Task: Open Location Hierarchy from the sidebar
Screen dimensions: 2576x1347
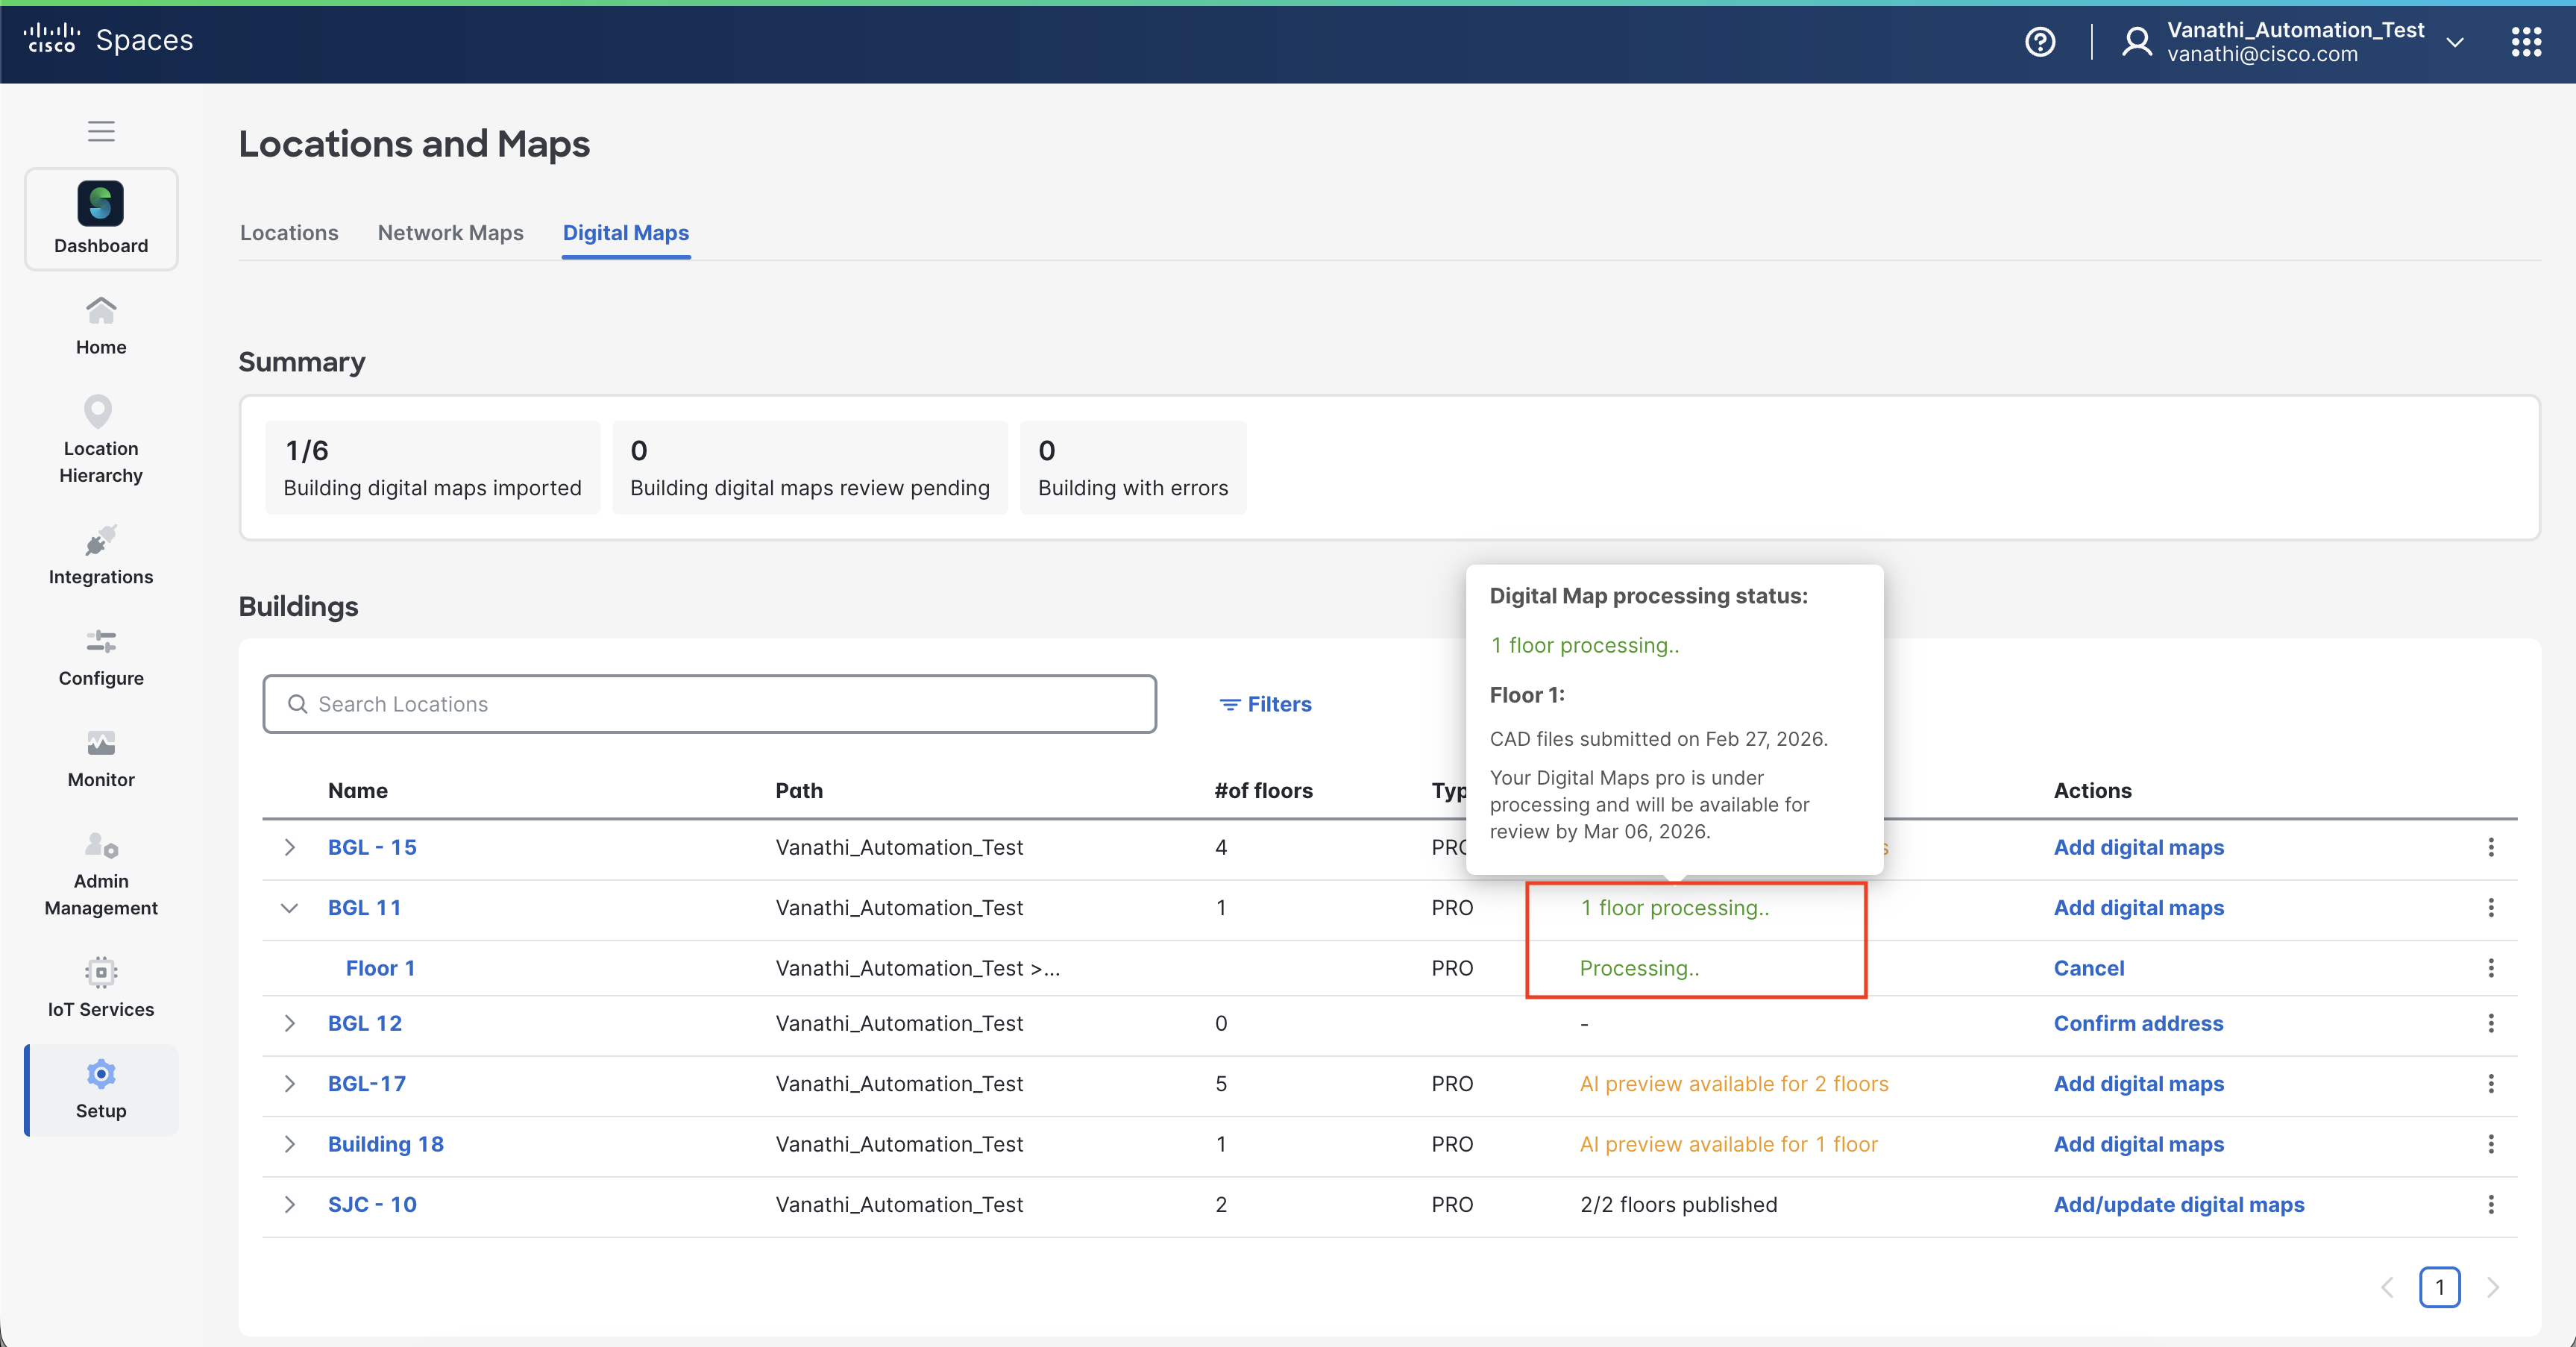Action: coord(101,439)
